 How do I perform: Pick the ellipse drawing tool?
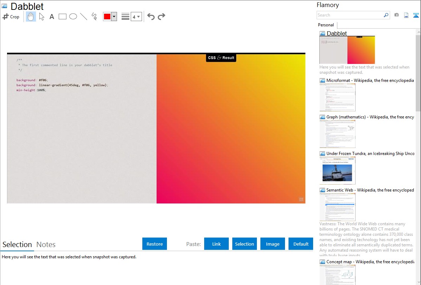click(x=73, y=17)
